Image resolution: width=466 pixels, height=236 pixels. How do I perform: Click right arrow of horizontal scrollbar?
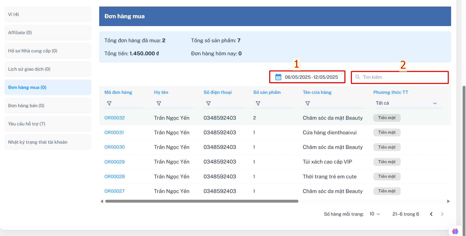point(448,201)
